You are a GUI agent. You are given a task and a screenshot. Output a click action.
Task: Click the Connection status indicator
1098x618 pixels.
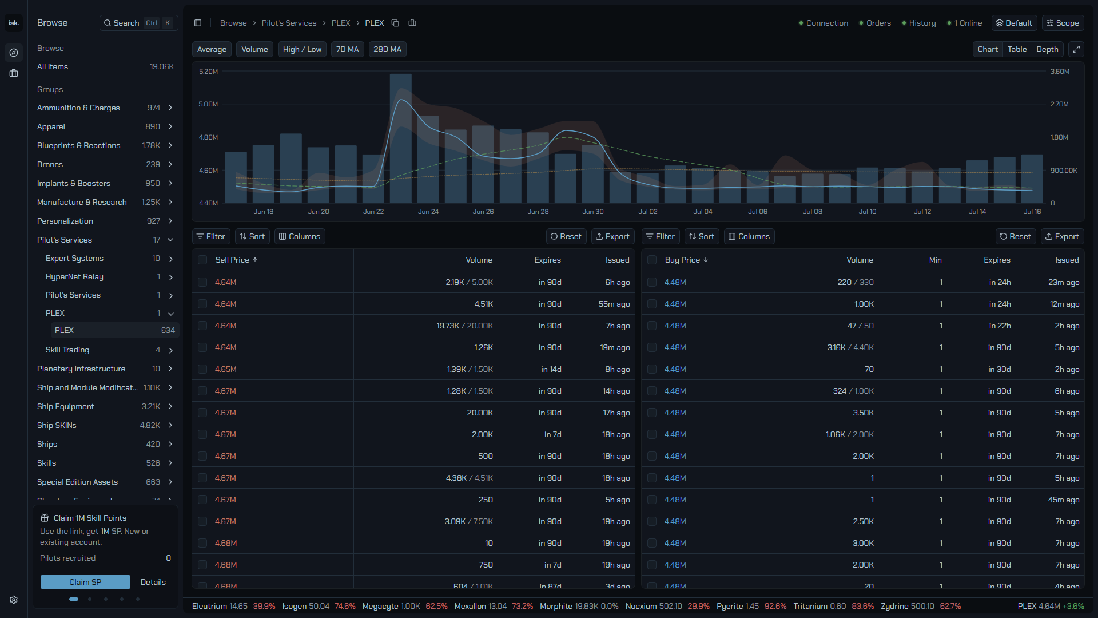(823, 23)
